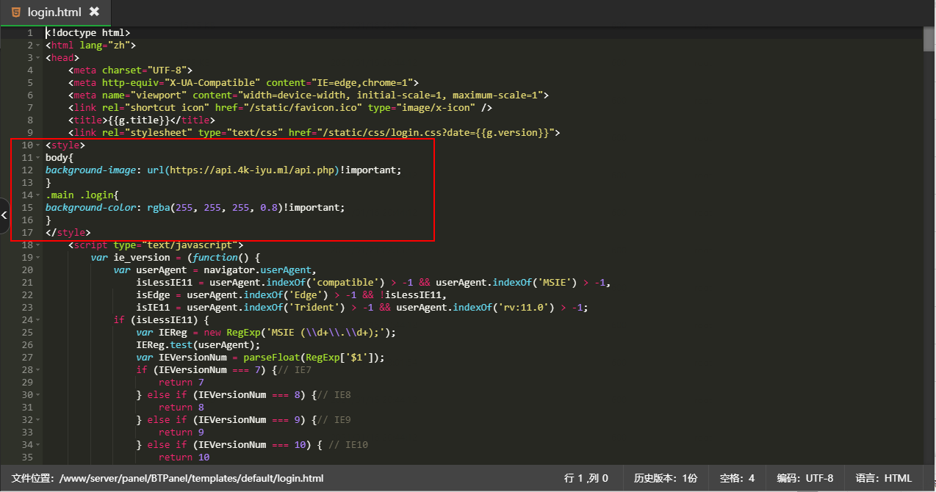
Task: Click the HTML5 file icon on the login.html tab
Action: pos(15,12)
